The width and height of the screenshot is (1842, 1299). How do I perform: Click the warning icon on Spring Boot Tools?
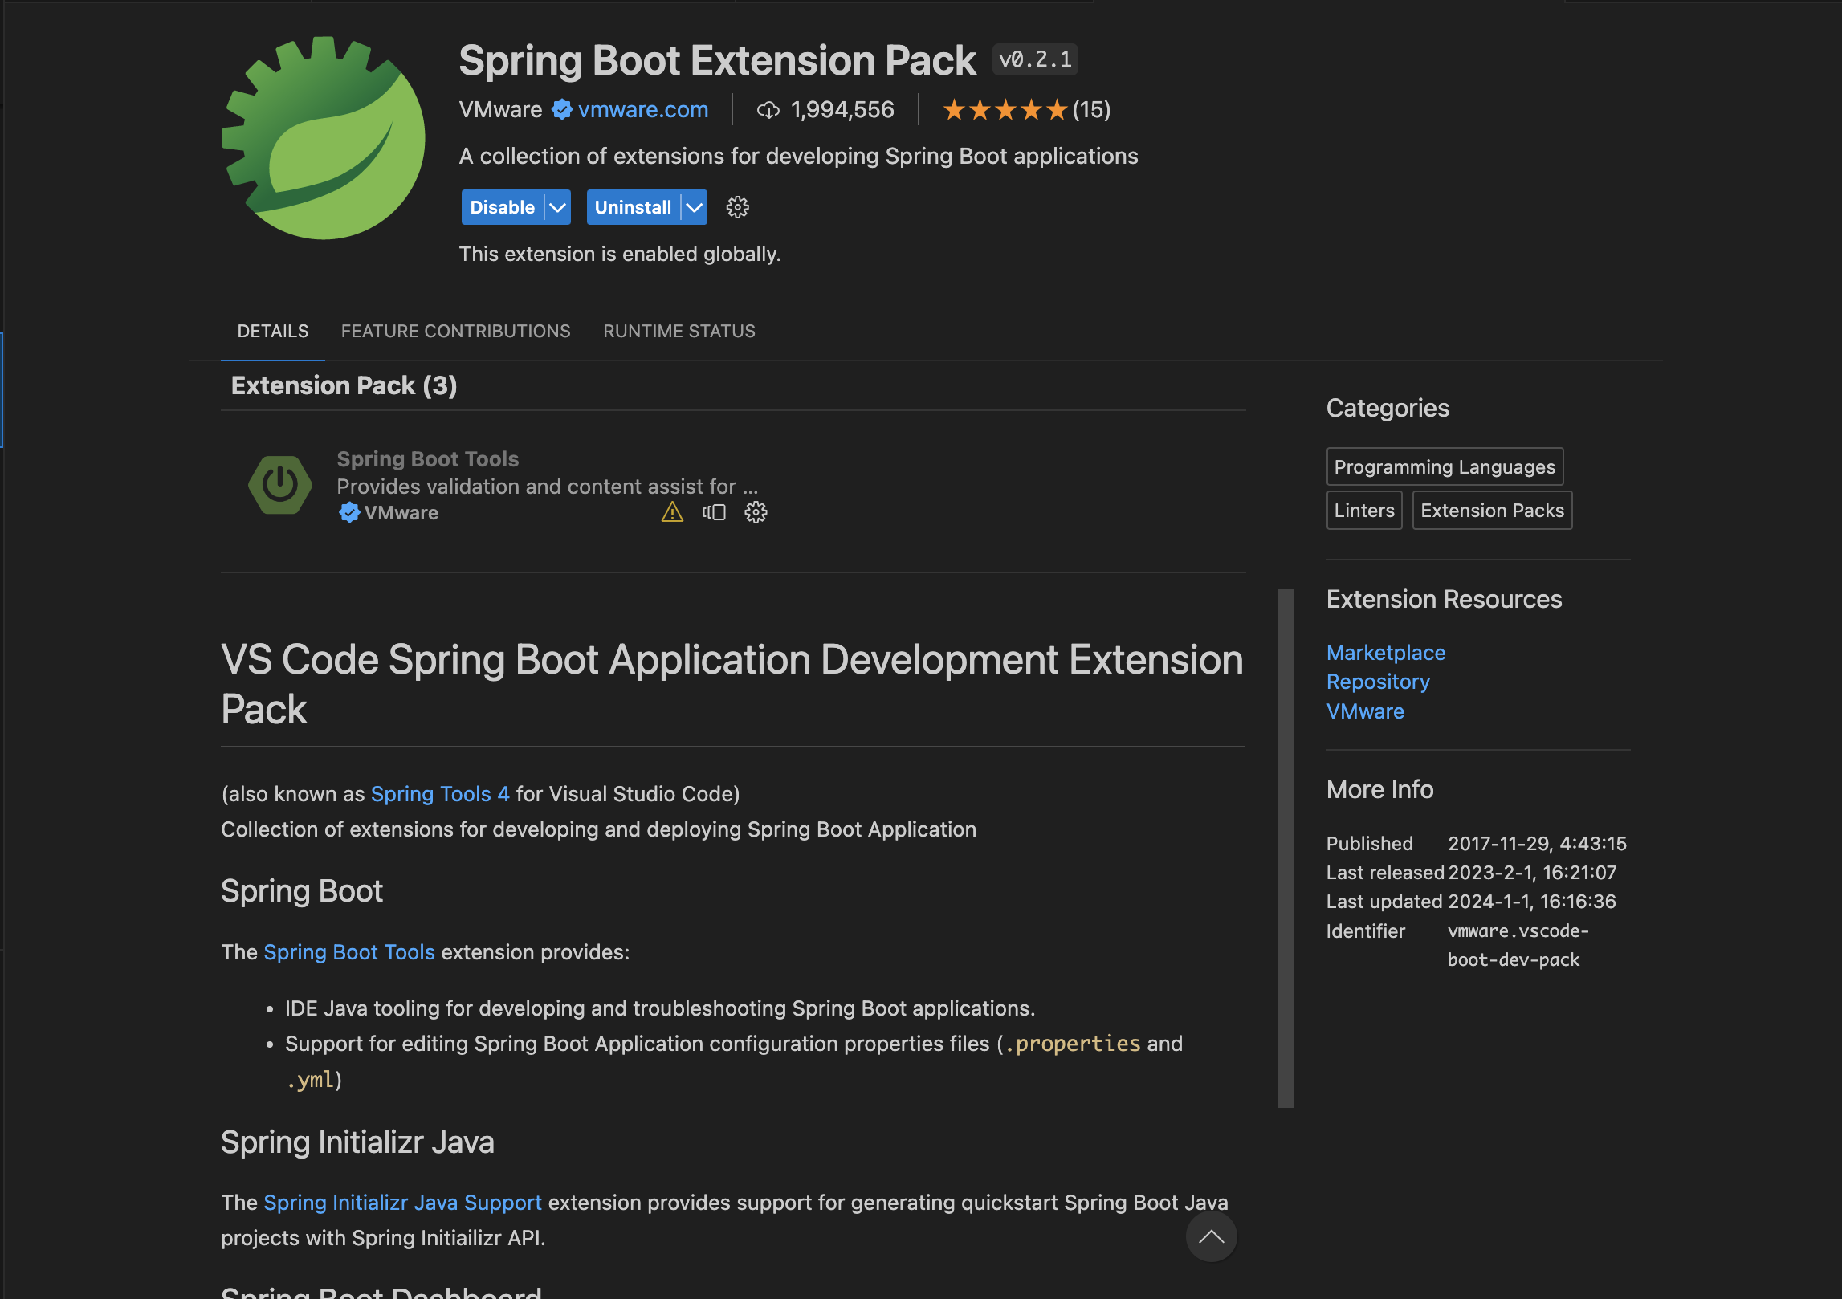(671, 512)
